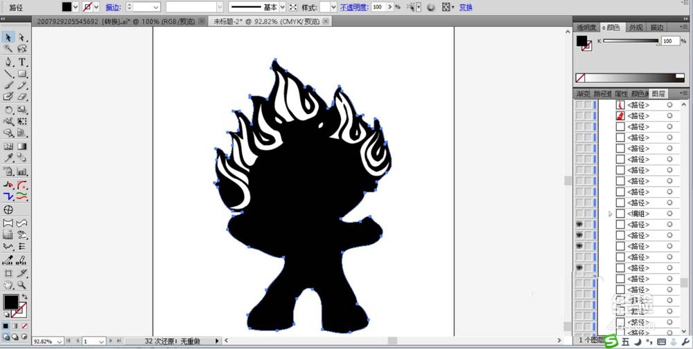Expand the opacity value arrow
Image resolution: width=693 pixels, height=349 pixels.
click(389, 7)
